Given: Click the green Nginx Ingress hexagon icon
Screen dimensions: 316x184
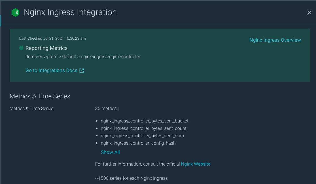Looking at the screenshot, I should tap(15, 12).
